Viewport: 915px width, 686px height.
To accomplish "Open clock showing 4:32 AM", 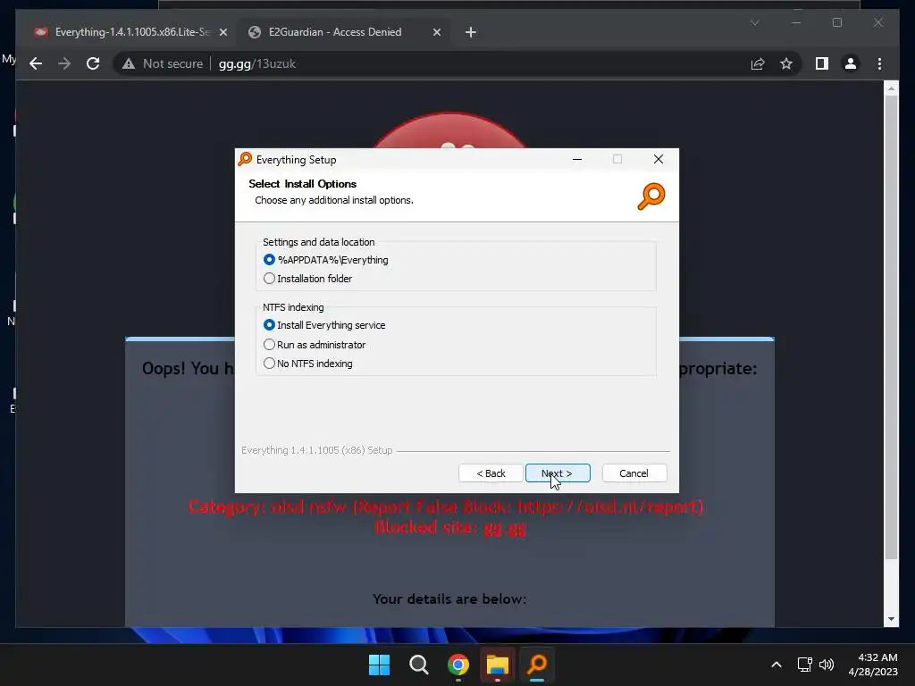I will (x=872, y=665).
